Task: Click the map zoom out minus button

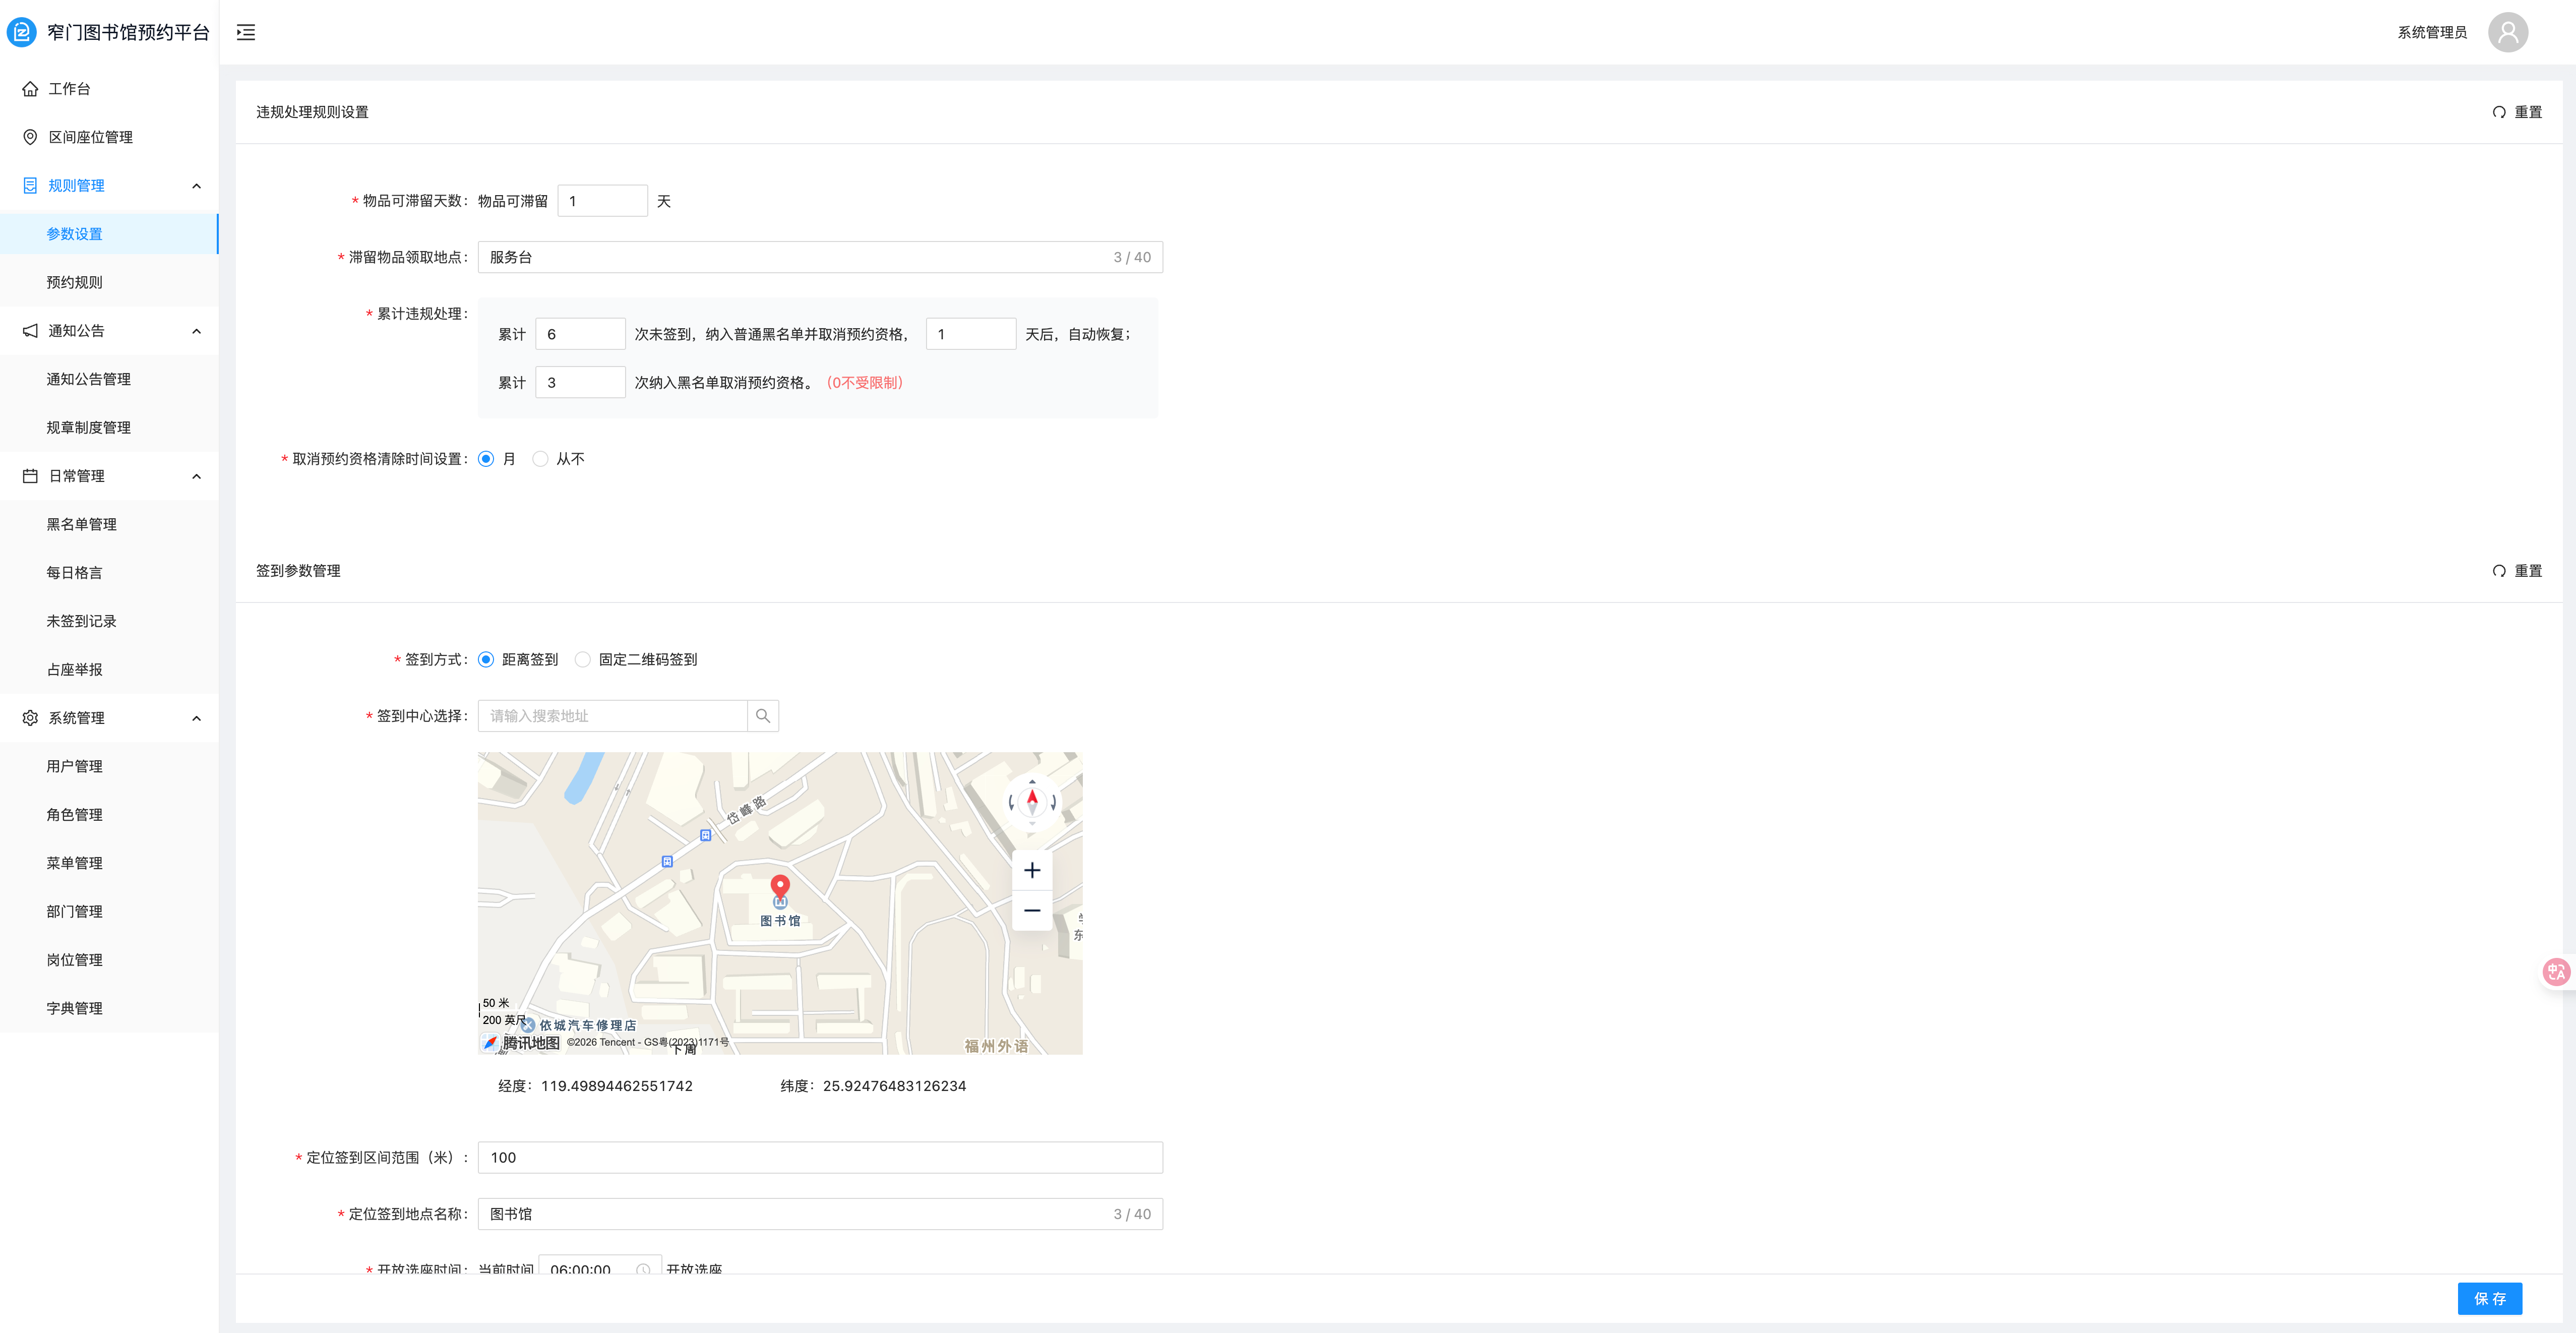Action: (x=1032, y=910)
